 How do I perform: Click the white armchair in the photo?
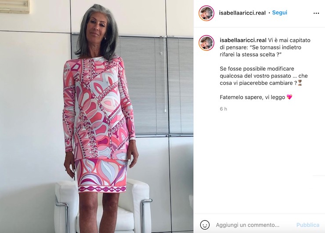[104, 208]
